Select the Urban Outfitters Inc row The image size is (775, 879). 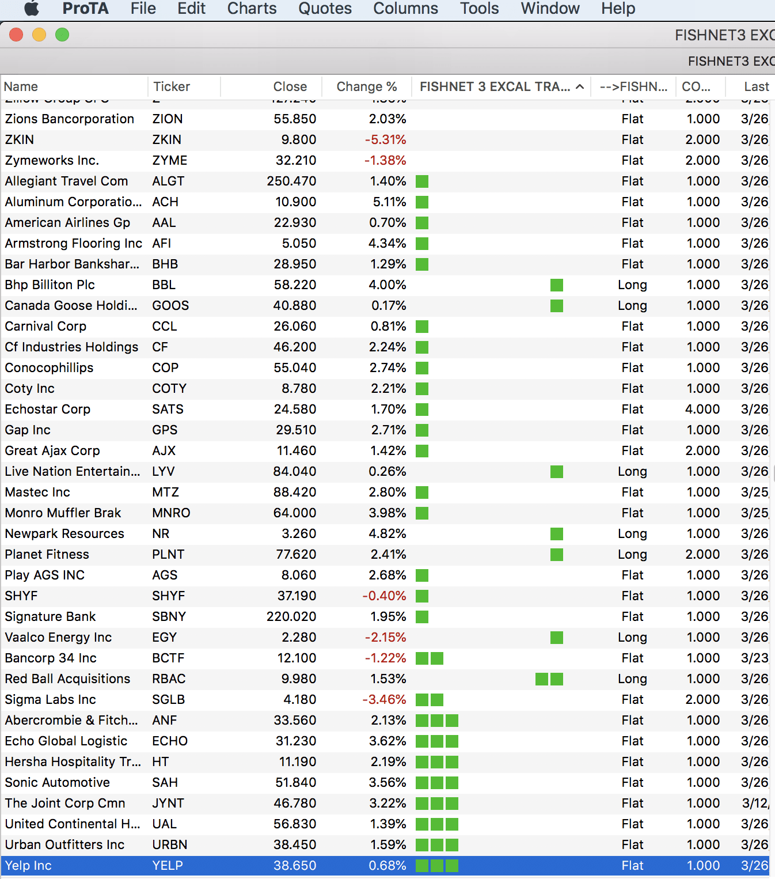(x=385, y=845)
